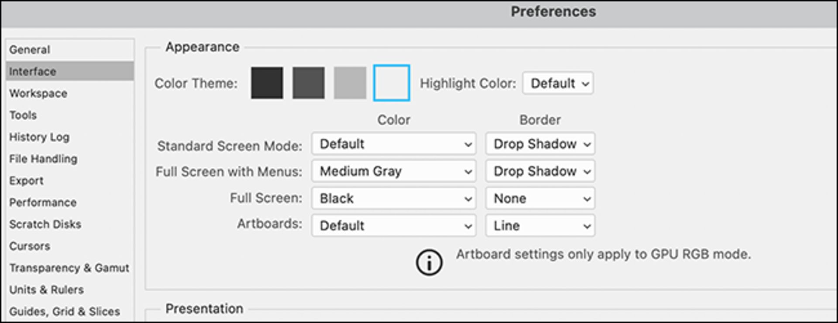Screen dimensions: 838x323
Task: Open the Workspace preferences section
Action: [x=38, y=93]
